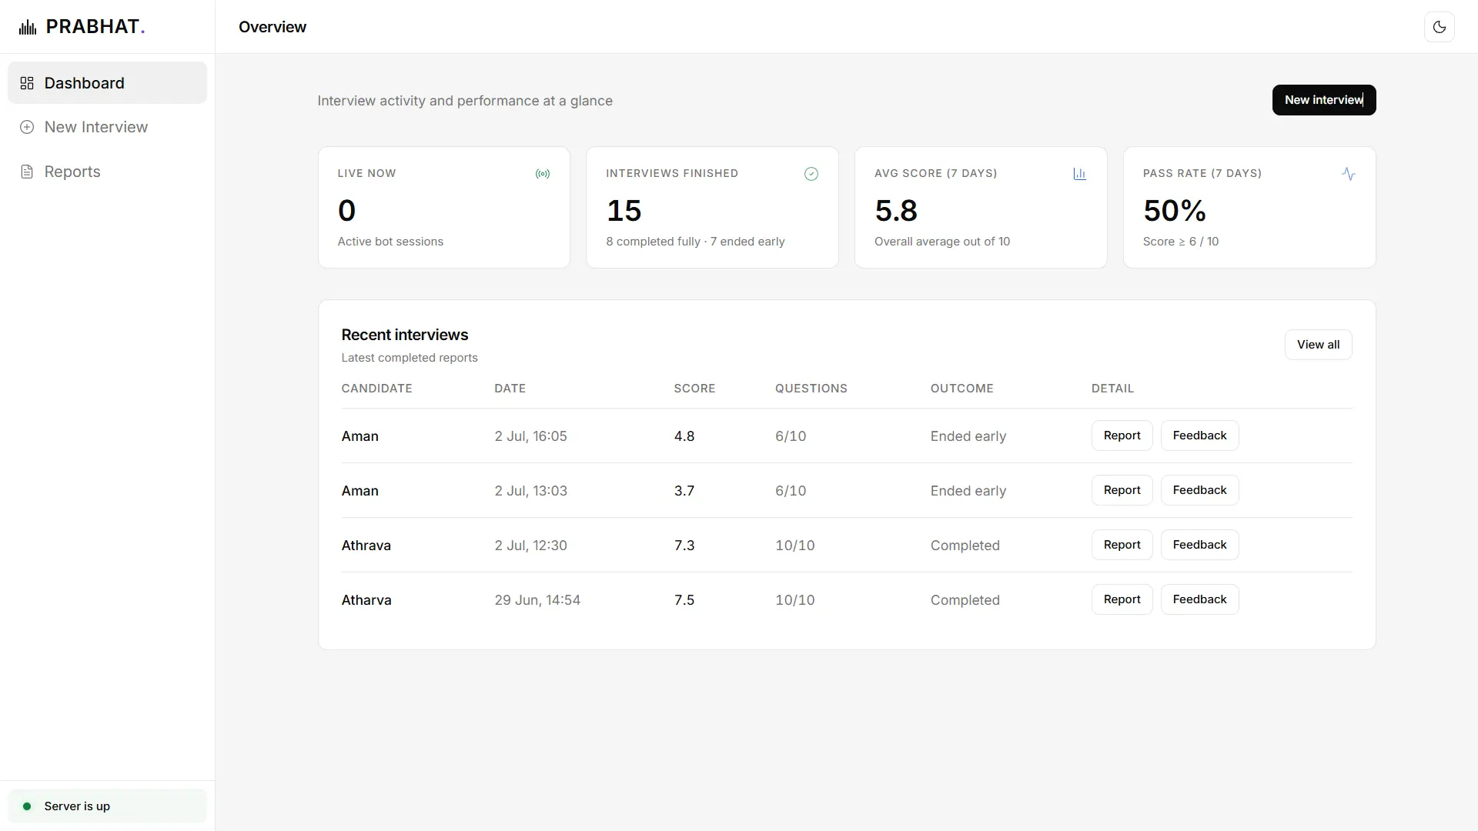1478x831 pixels.
Task: Open Report for Aman 2 Jul, 16:05
Action: [1122, 436]
